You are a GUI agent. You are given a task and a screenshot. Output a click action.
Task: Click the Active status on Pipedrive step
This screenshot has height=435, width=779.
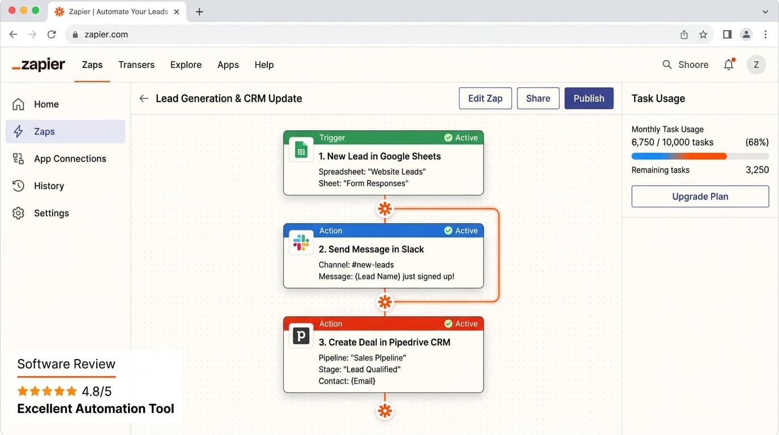point(461,323)
